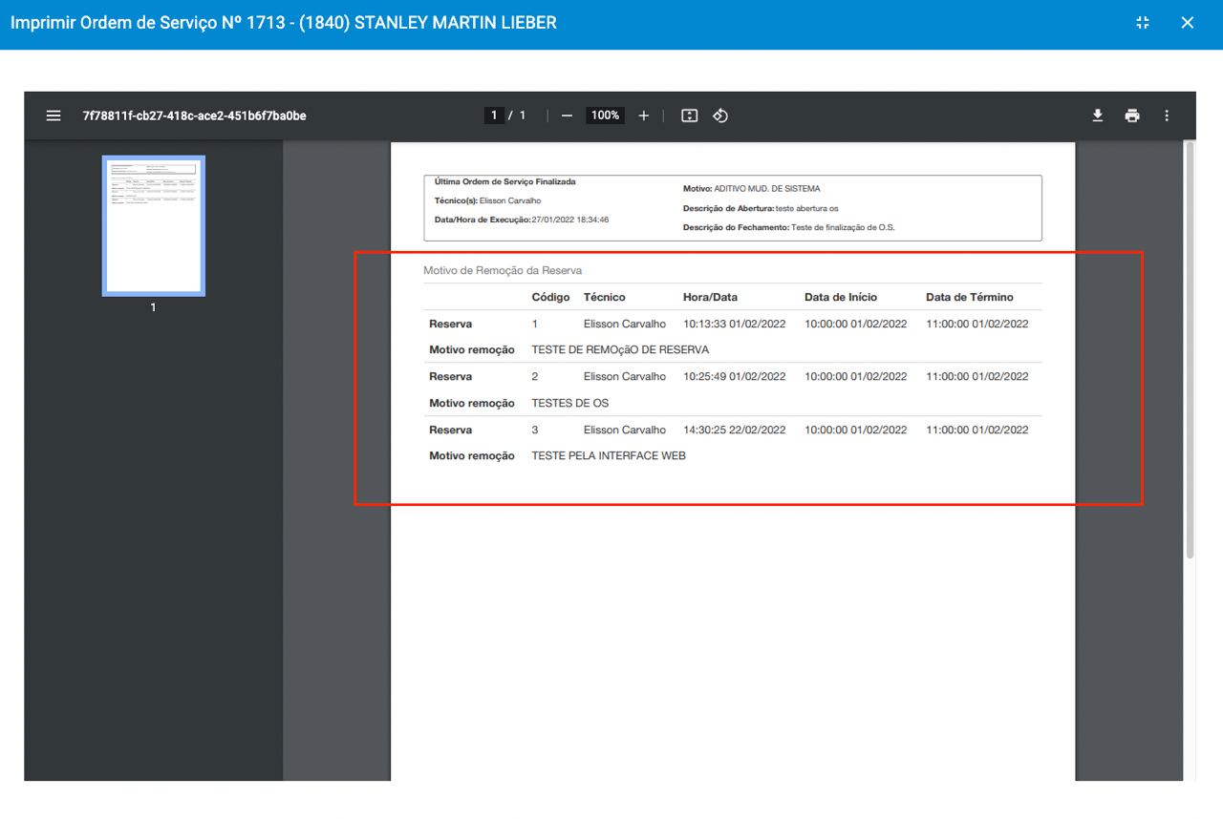This screenshot has width=1223, height=819.
Task: Click the PDF file name 7f78811f-cb27-418c-ace2-451b6f7ba0be
Action: (195, 115)
